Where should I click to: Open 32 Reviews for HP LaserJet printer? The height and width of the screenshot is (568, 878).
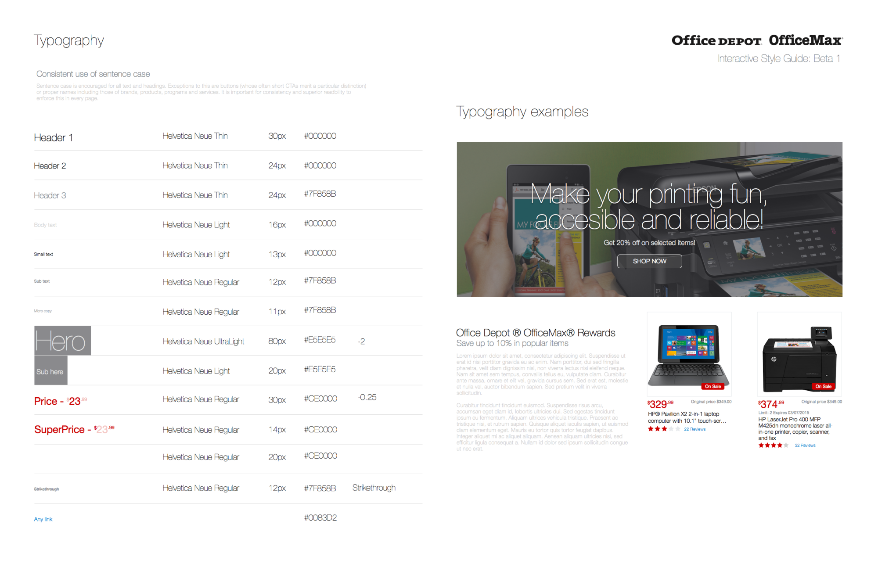[x=805, y=445]
